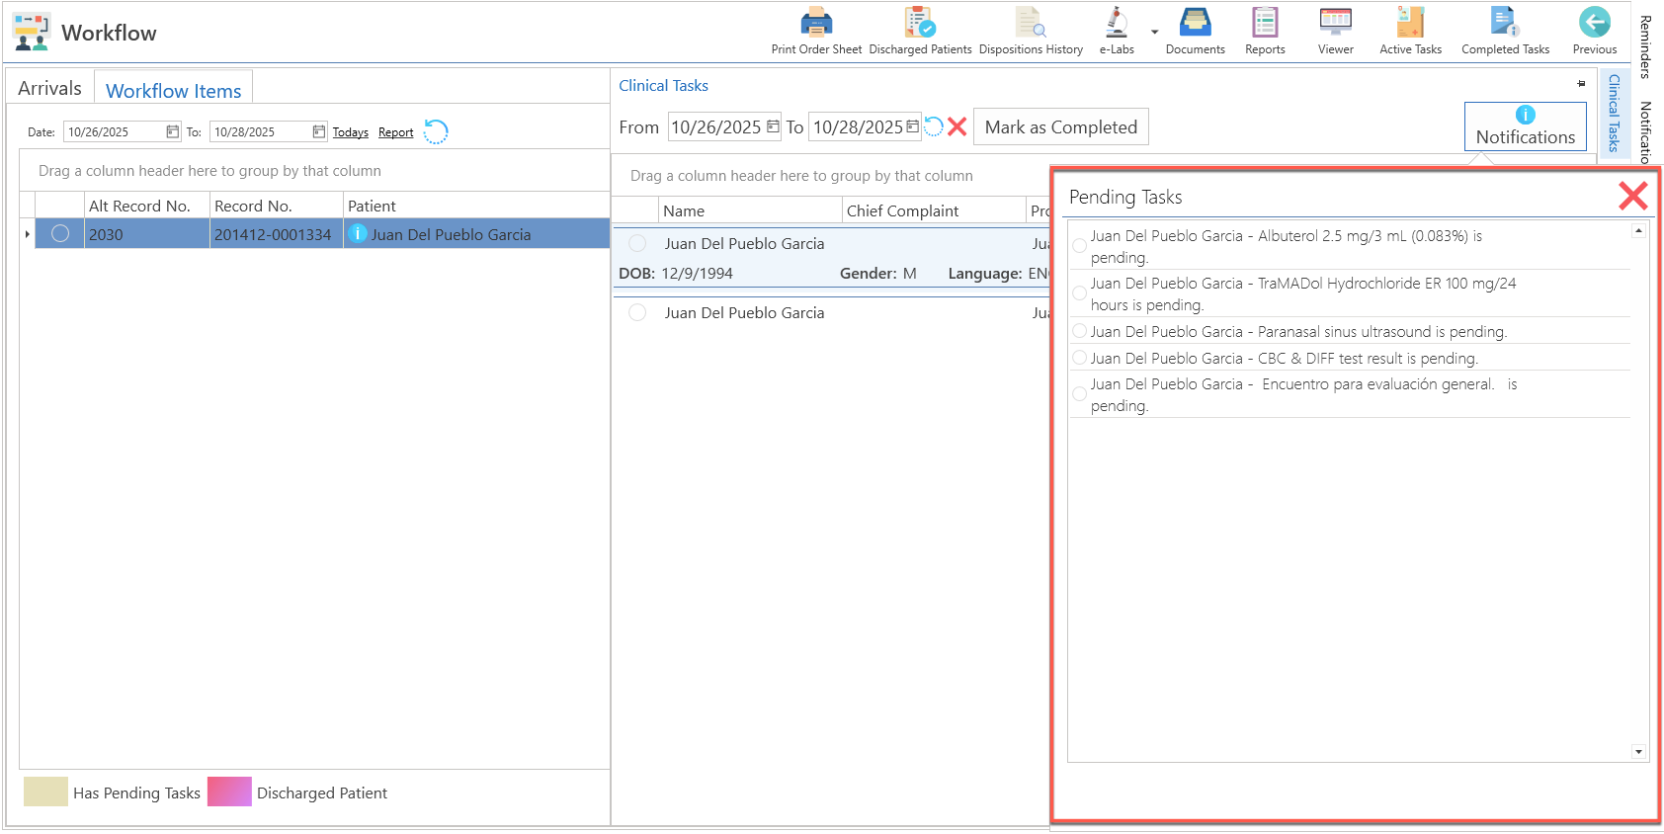Click the Workflow app icon

pos(32,32)
